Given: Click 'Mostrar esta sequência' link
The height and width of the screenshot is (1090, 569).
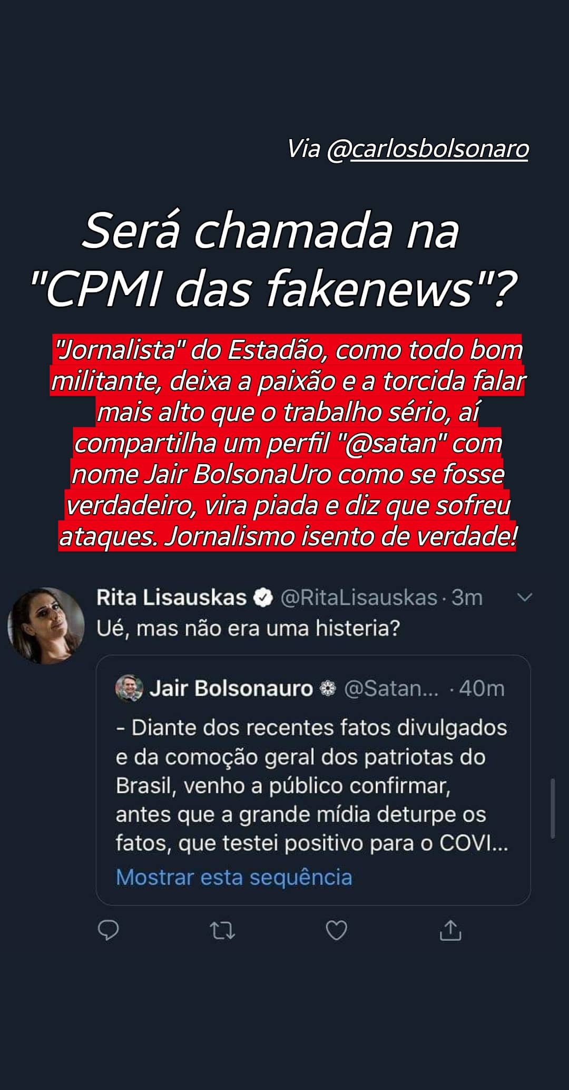Looking at the screenshot, I should [x=234, y=877].
